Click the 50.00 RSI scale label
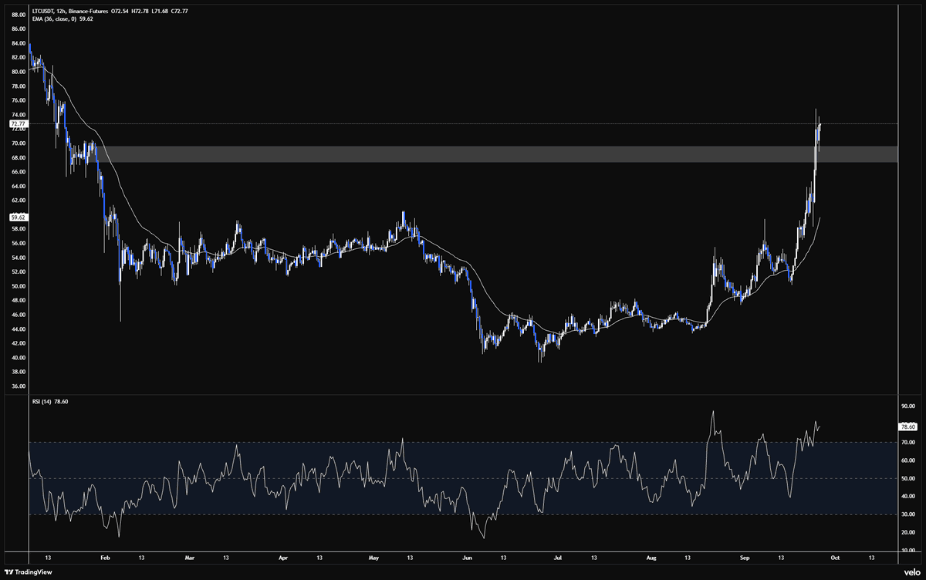Viewport: 926px width, 580px height. coord(907,478)
